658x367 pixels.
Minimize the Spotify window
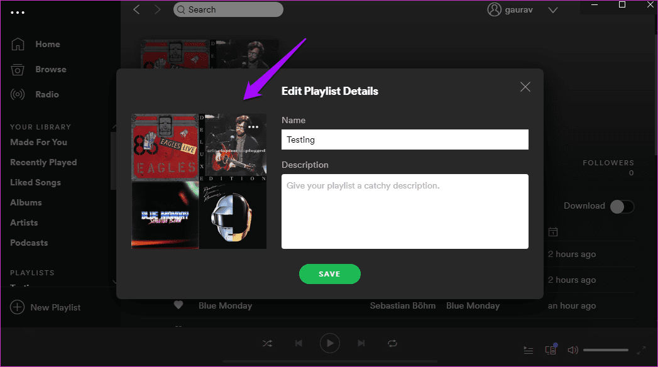coord(595,4)
